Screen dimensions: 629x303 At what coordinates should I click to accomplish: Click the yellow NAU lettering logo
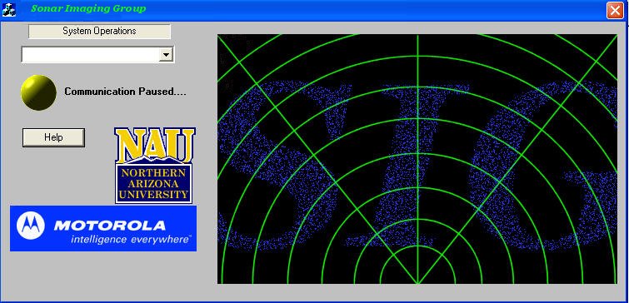[x=155, y=145]
